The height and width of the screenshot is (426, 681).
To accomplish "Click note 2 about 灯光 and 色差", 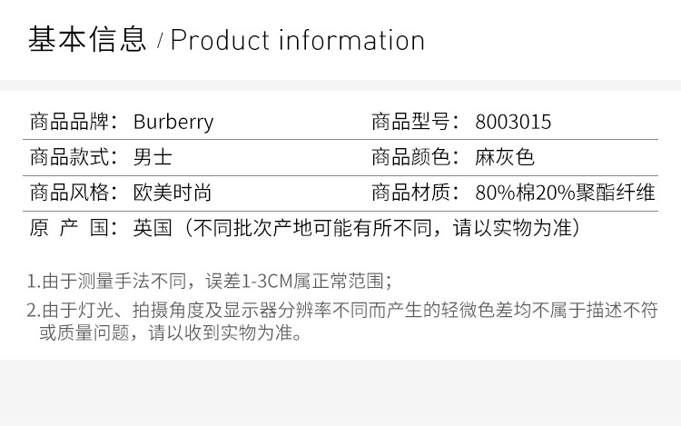I will click(x=354, y=310).
